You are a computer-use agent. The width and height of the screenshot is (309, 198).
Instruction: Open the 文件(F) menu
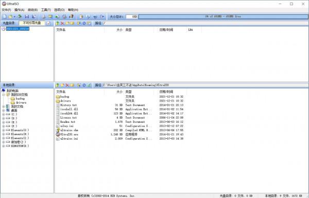coord(6,10)
